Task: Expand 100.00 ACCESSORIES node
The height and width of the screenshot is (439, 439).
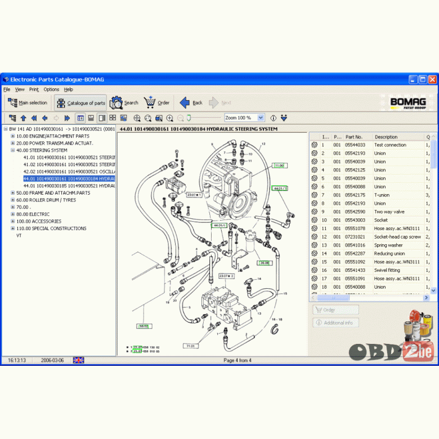Action: click(x=12, y=221)
